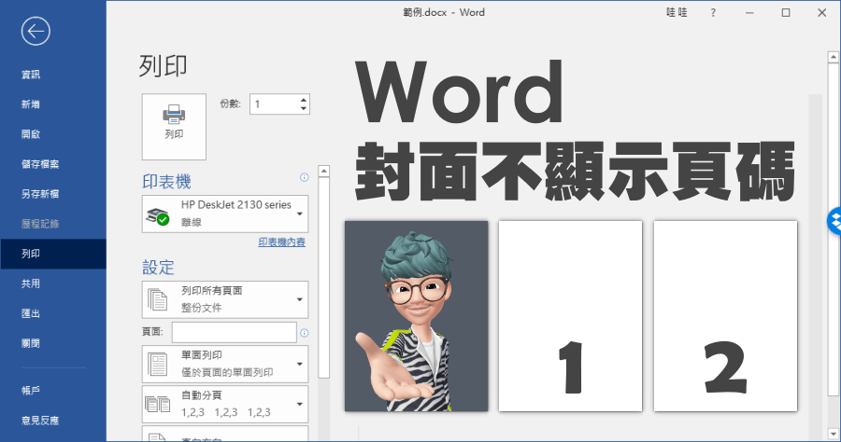Click the printer icon Print button
Viewport: 841px width, 442px height.
point(174,127)
